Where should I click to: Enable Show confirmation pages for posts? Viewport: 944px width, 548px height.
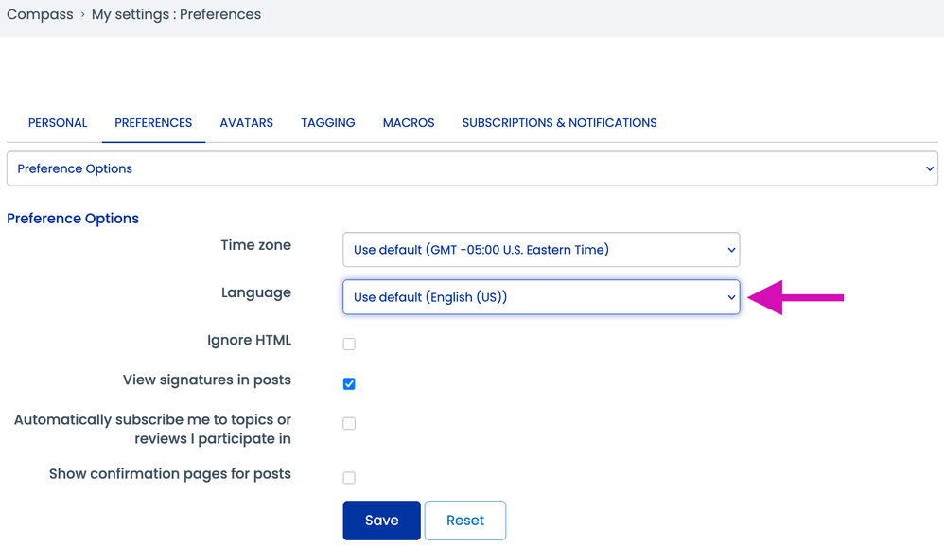pyautogui.click(x=349, y=477)
